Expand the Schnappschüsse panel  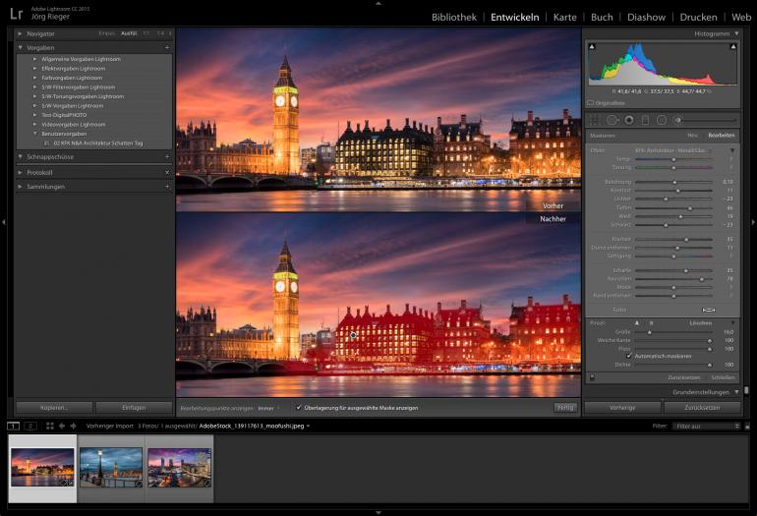20,157
